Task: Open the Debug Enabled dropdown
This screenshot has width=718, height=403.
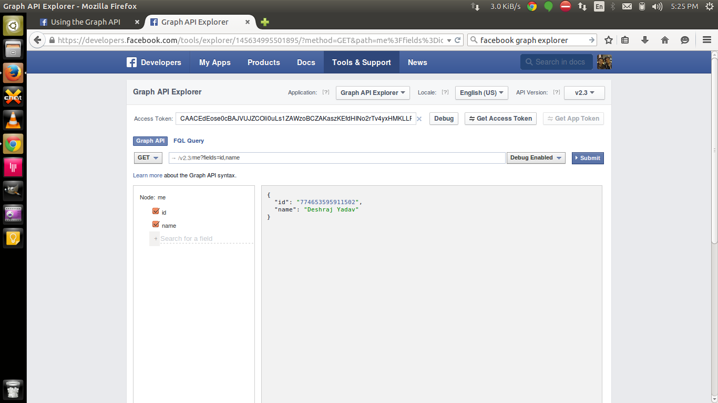Action: pos(536,158)
